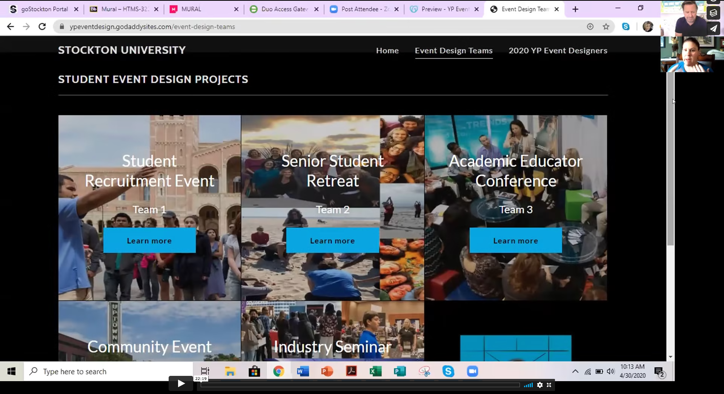Bookmark this page with star icon
The width and height of the screenshot is (724, 394).
point(606,26)
